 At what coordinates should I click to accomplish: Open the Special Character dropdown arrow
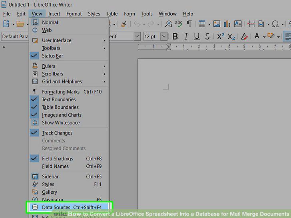click(x=283, y=24)
